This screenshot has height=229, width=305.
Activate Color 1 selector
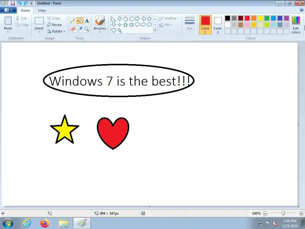[206, 25]
